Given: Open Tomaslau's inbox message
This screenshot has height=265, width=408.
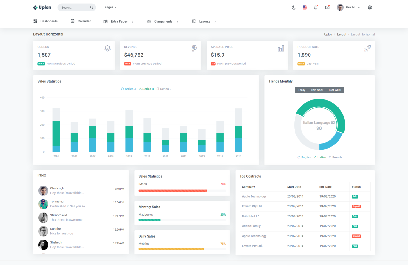Looking at the screenshot, I should coord(81,204).
